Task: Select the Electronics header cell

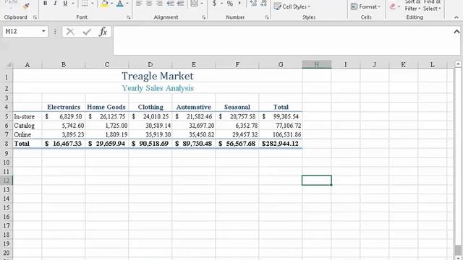Action: pyautogui.click(x=64, y=107)
